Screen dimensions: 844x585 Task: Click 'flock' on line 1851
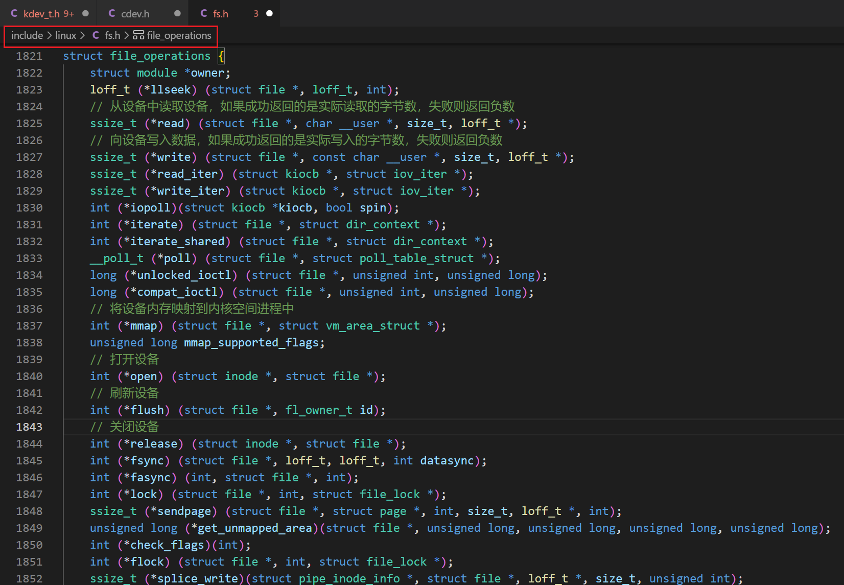(x=147, y=562)
